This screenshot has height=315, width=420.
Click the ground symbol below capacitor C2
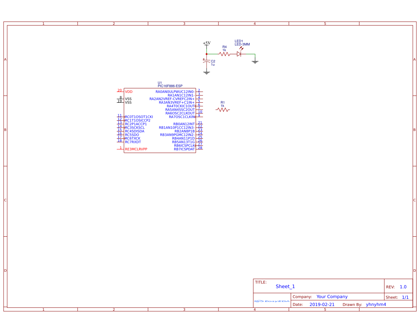(x=207, y=71)
